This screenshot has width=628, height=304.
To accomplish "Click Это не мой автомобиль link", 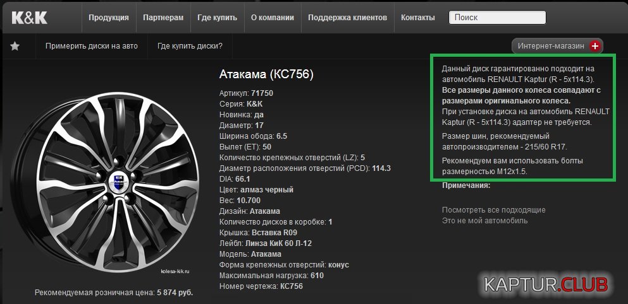I will [x=484, y=221].
